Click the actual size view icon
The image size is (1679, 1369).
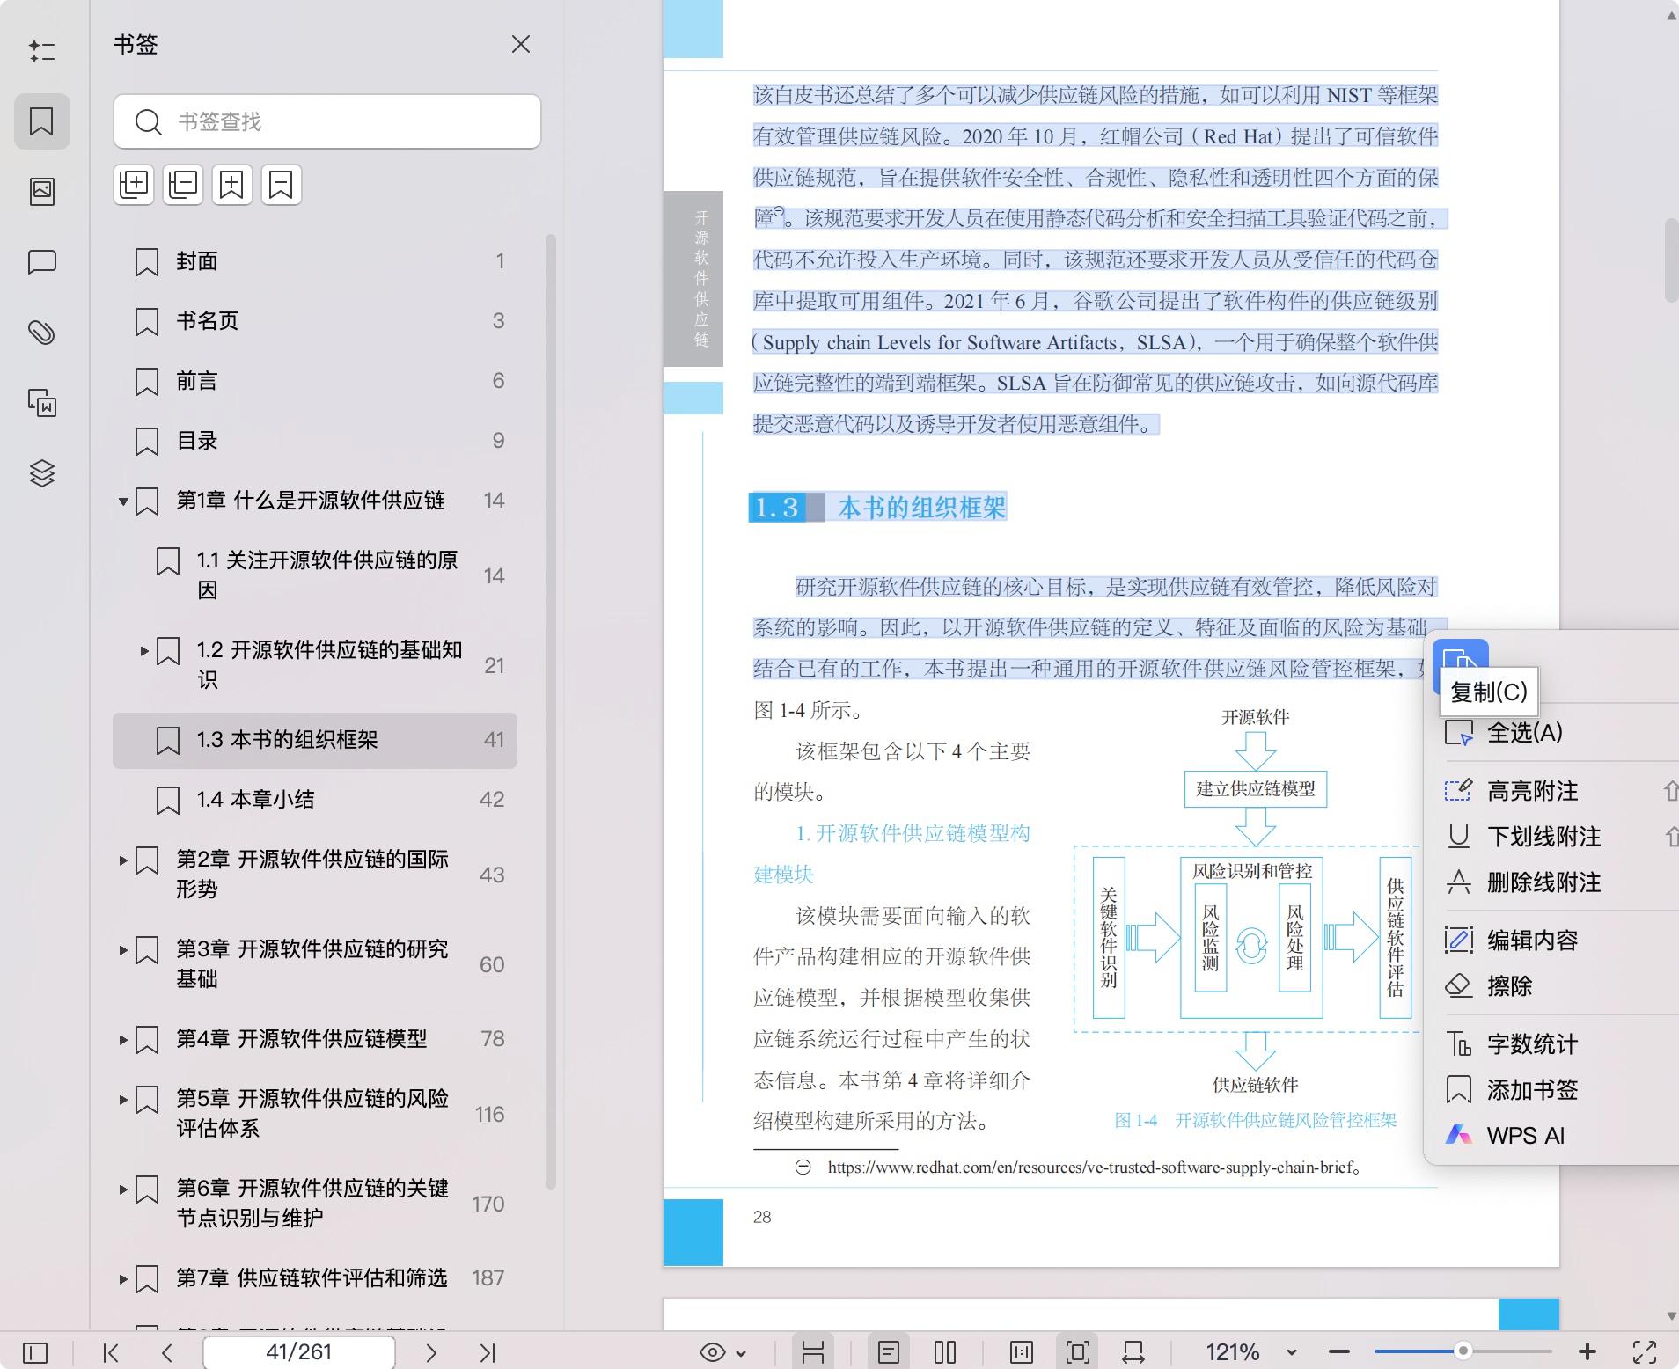pos(1022,1352)
